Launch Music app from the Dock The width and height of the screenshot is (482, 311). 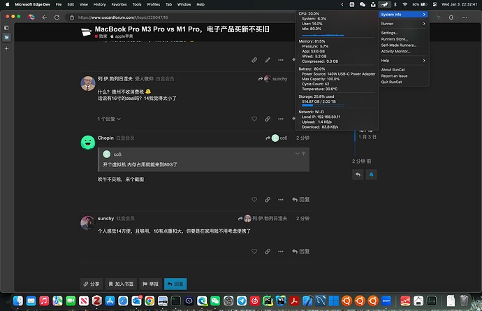(x=44, y=301)
